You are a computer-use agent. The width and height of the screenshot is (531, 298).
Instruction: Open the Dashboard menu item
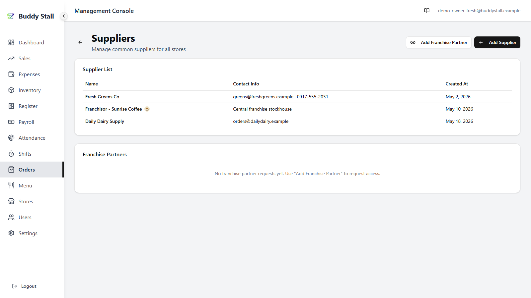[32, 42]
